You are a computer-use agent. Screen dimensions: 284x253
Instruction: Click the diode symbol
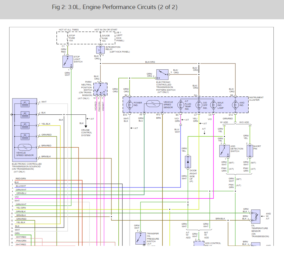187,162
